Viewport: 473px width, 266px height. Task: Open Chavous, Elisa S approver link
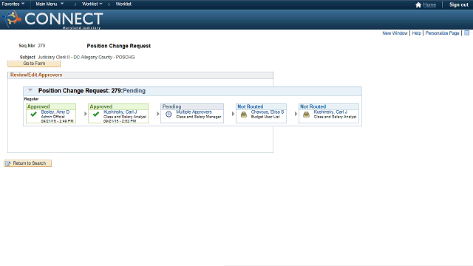(268, 112)
